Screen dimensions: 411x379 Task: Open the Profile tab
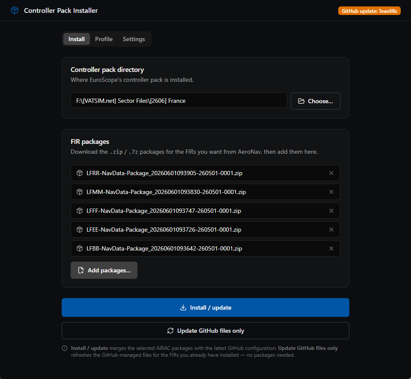[104, 39]
